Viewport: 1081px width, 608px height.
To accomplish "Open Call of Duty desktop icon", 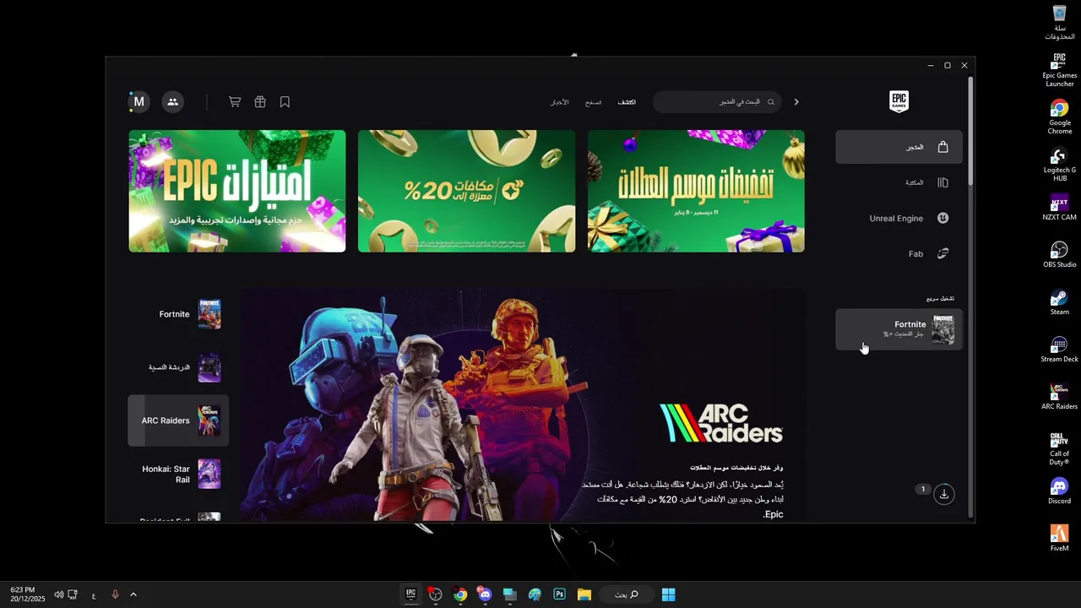I will [x=1059, y=448].
